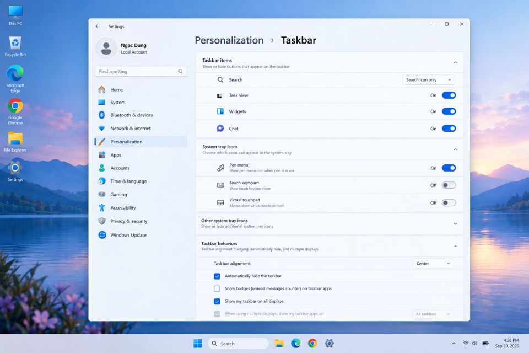Turn off the Task view toggle
529x353 pixels.
point(449,95)
